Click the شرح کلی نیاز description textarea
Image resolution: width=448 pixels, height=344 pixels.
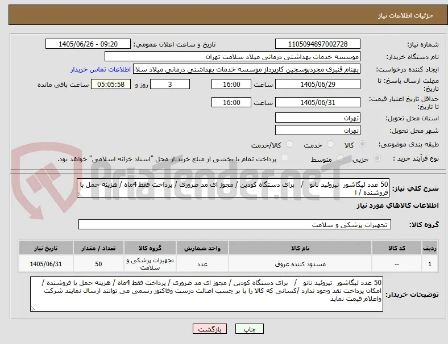233,188
